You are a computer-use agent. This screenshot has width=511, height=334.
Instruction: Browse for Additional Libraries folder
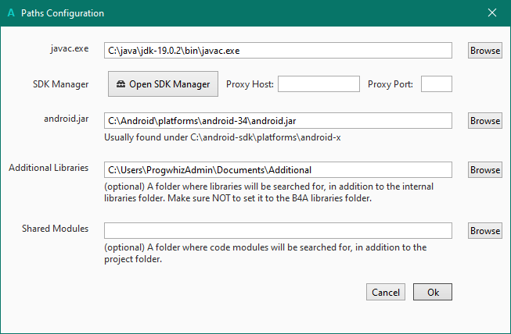click(x=485, y=169)
